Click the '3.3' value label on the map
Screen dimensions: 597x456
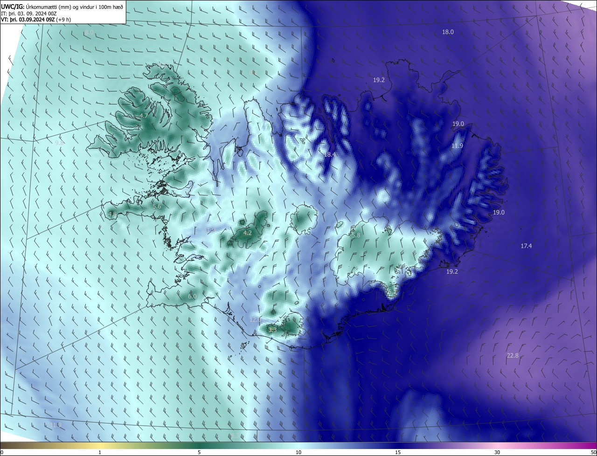click(x=273, y=330)
